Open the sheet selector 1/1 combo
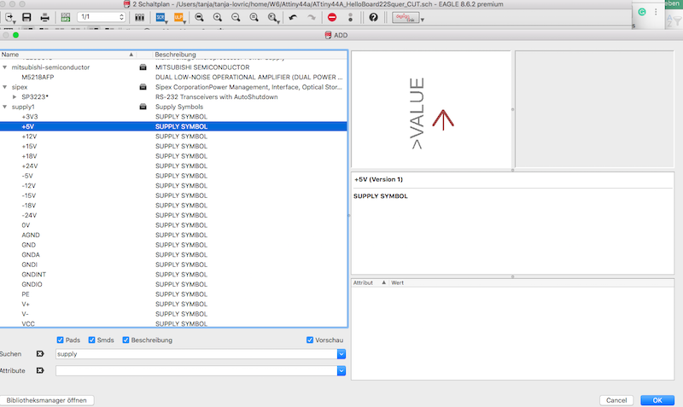 click(102, 17)
